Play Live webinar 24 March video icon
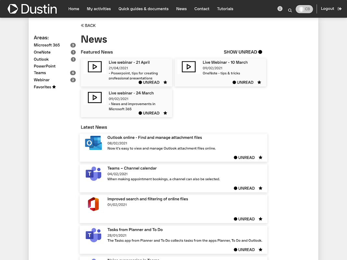 point(95,97)
